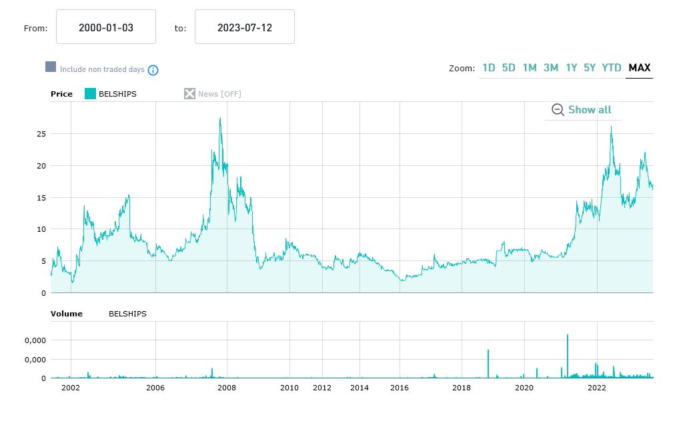This screenshot has width=699, height=421.
Task: Click the News OFF cross icon
Action: coord(189,94)
